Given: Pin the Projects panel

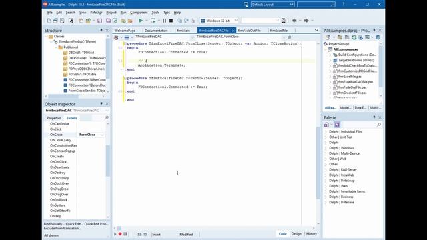Looking at the screenshot, I should pos(374,30).
